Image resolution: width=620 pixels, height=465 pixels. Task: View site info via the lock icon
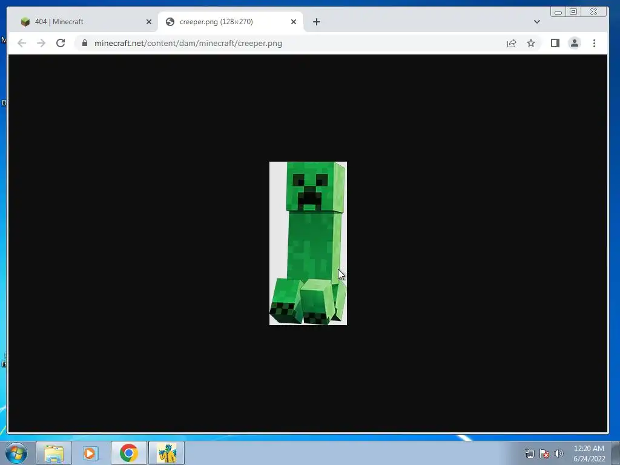pyautogui.click(x=85, y=43)
